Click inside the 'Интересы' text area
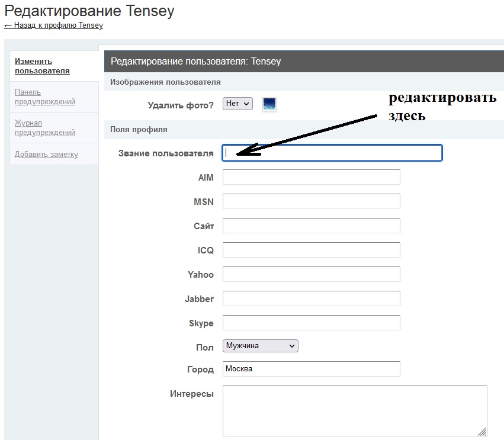This screenshot has height=440, width=504. 354,411
